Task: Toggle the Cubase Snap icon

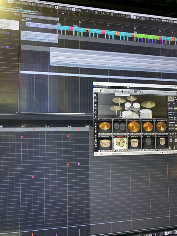Action: (56, 7)
